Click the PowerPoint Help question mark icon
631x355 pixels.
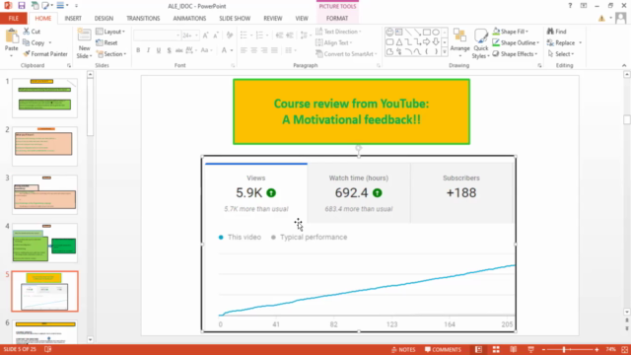[x=570, y=6]
